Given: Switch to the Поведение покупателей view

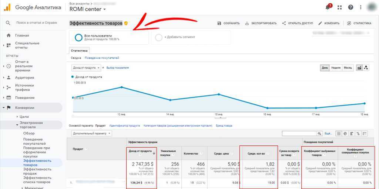Looking at the screenshot, I should click(102, 58).
